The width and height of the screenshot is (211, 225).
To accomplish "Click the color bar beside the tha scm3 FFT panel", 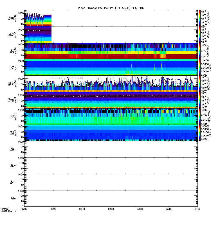I will click(200, 35).
